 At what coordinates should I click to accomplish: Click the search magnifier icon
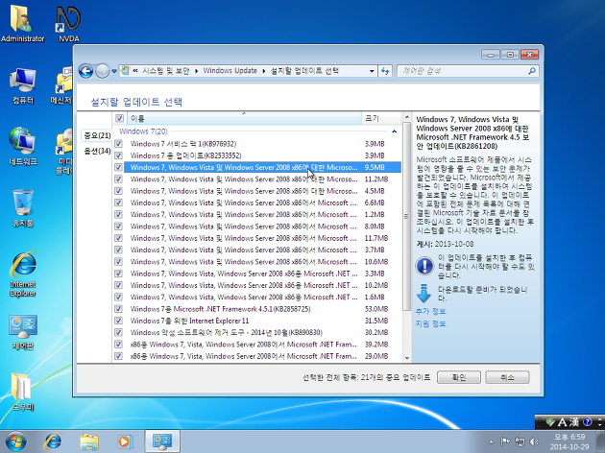pyautogui.click(x=532, y=71)
